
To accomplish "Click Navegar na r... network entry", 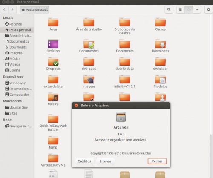I will tap(17, 126).
